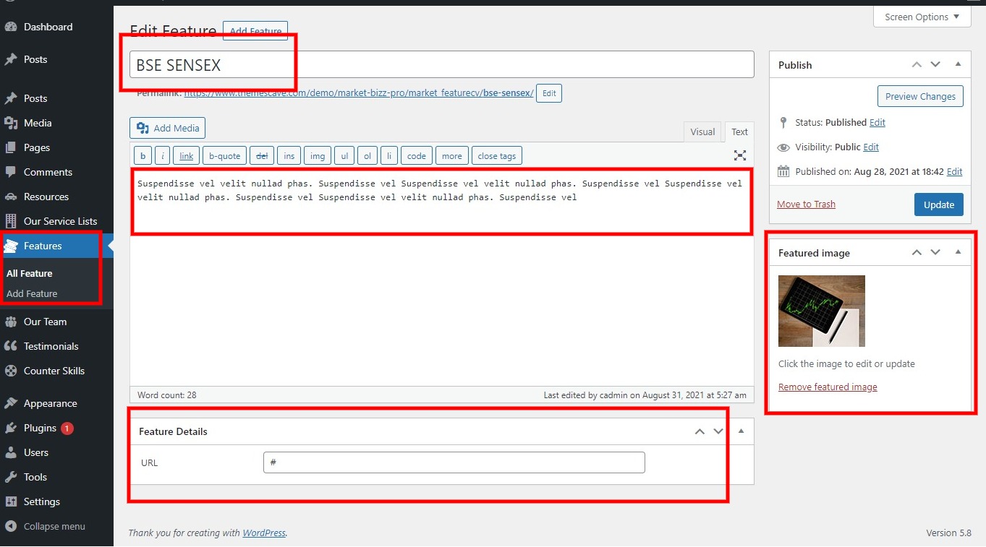Collapse the admin sidebar menu
The height and width of the screenshot is (547, 986).
coord(45,526)
